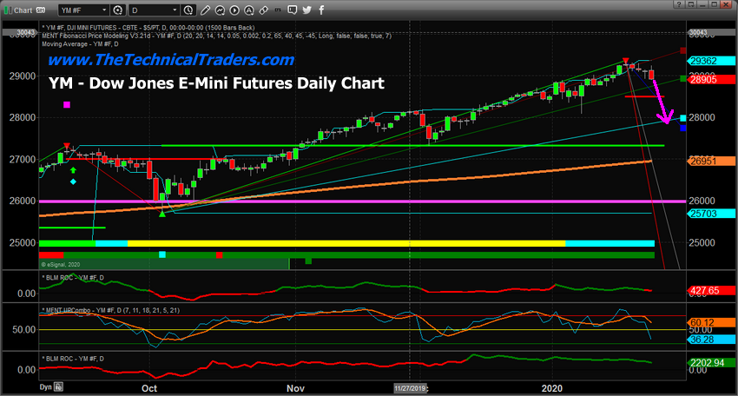
Task: Share chart via Twitter icon
Action: tap(306, 10)
